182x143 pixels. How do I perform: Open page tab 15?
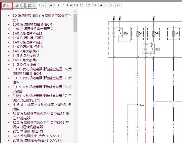click(106, 5)
